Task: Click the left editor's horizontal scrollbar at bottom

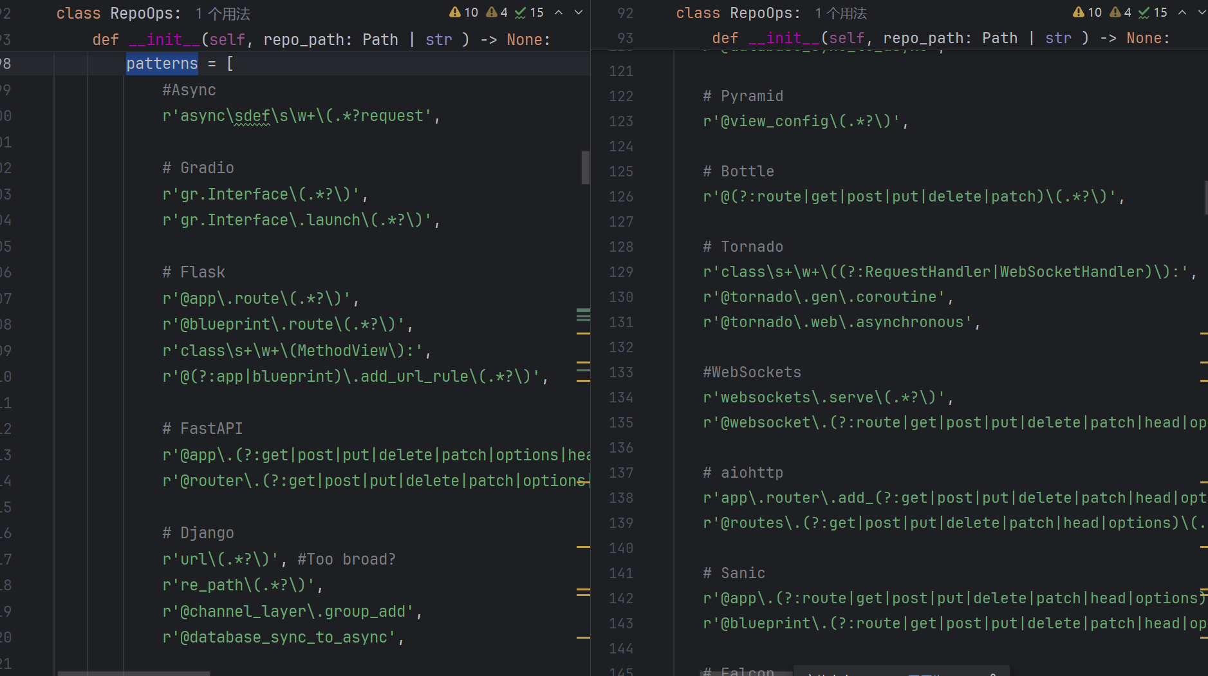Action: [134, 673]
